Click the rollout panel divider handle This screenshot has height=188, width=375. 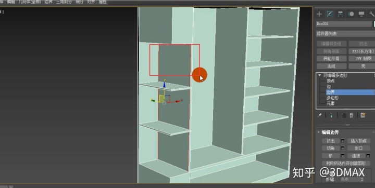click(347, 125)
